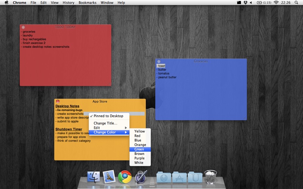Open the quill and inkwell dock app
303x189 pixels.
[141, 177]
